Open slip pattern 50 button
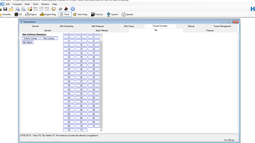The height and width of the screenshot is (143, 255). pyautogui.click(x=94, y=98)
